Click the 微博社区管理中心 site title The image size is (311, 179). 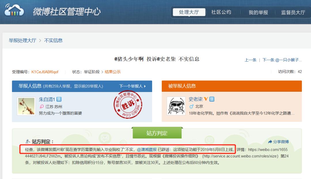pos(67,12)
